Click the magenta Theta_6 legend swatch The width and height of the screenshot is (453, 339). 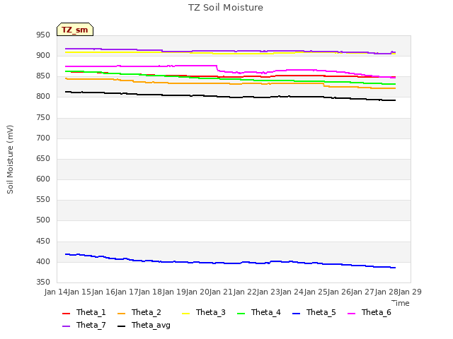(x=351, y=314)
